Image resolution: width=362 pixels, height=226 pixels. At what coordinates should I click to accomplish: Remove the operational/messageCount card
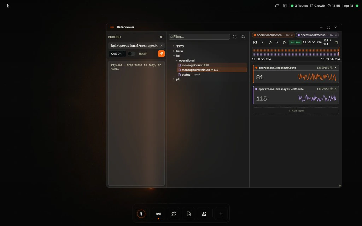pyautogui.click(x=335, y=68)
